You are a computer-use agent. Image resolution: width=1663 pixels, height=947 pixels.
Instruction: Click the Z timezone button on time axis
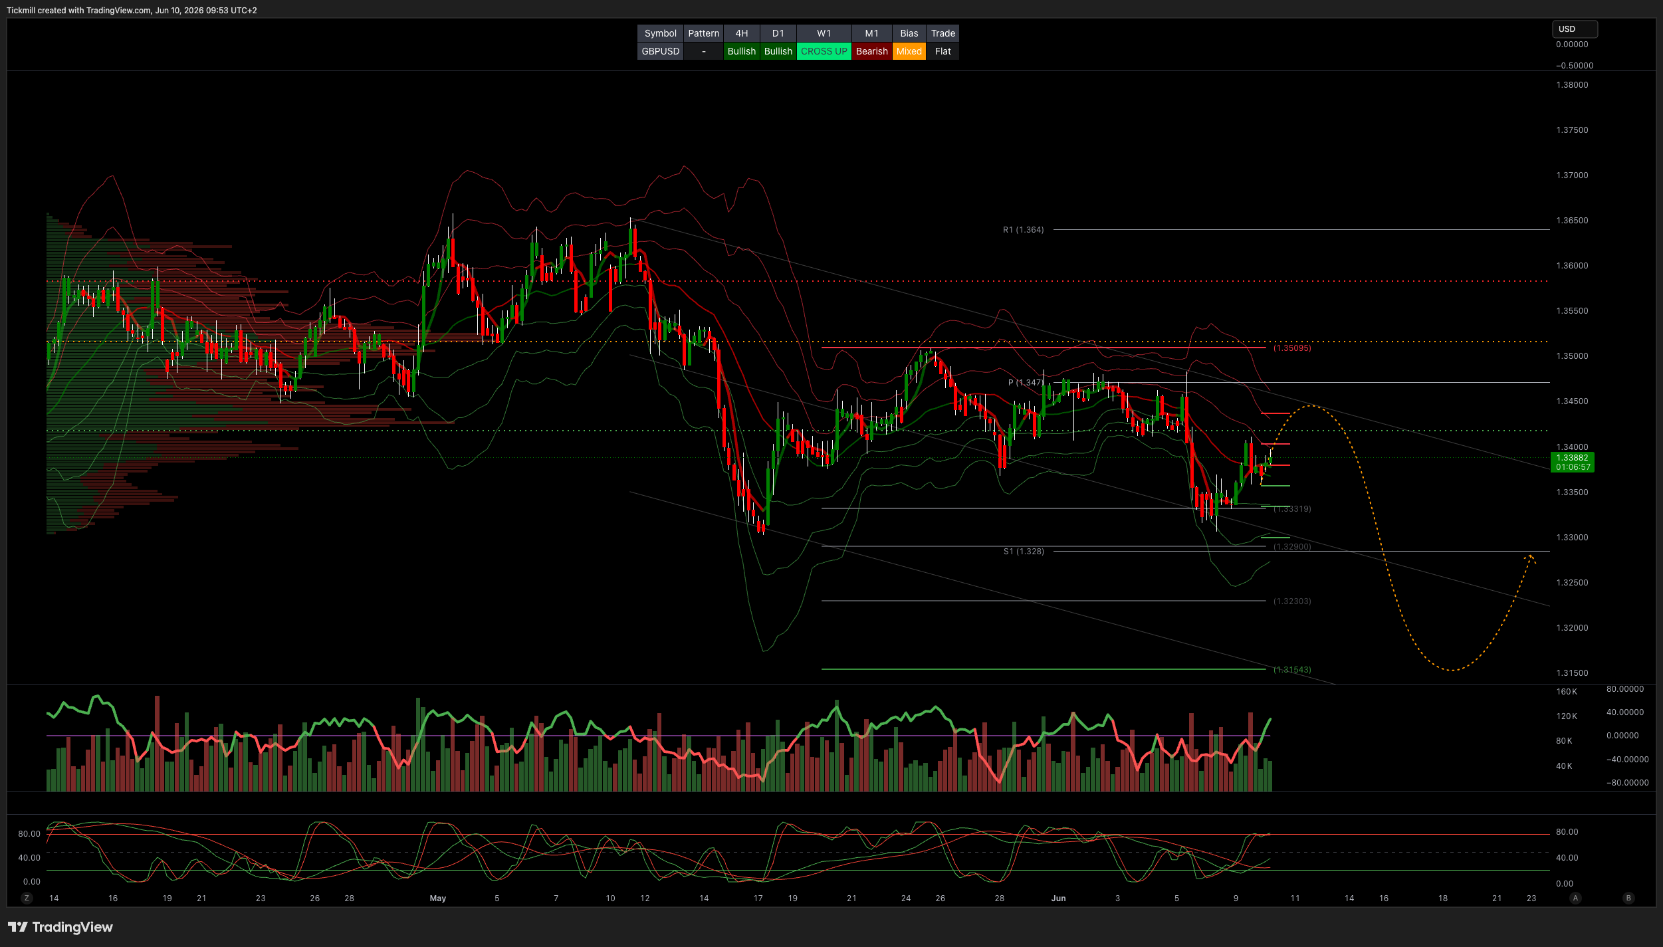pos(27,898)
